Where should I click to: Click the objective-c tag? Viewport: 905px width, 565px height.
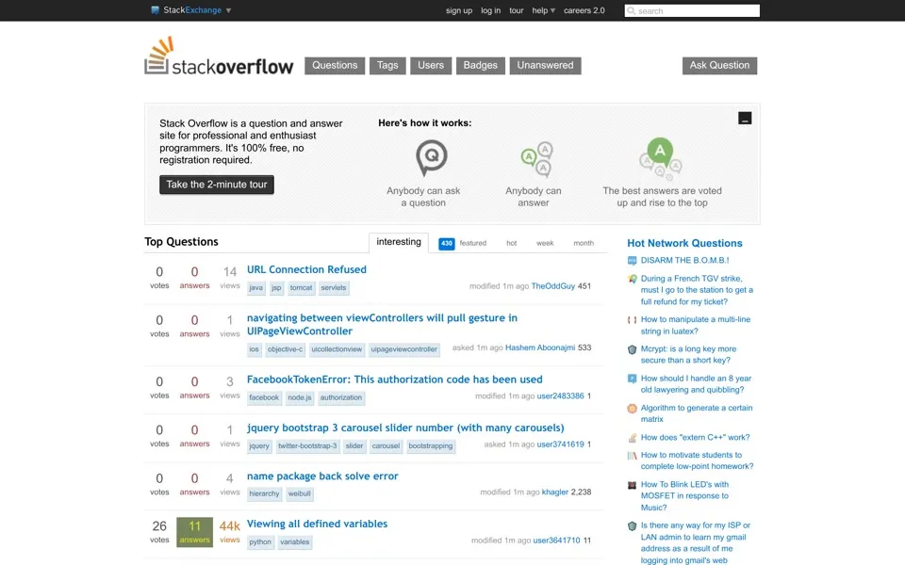(285, 349)
